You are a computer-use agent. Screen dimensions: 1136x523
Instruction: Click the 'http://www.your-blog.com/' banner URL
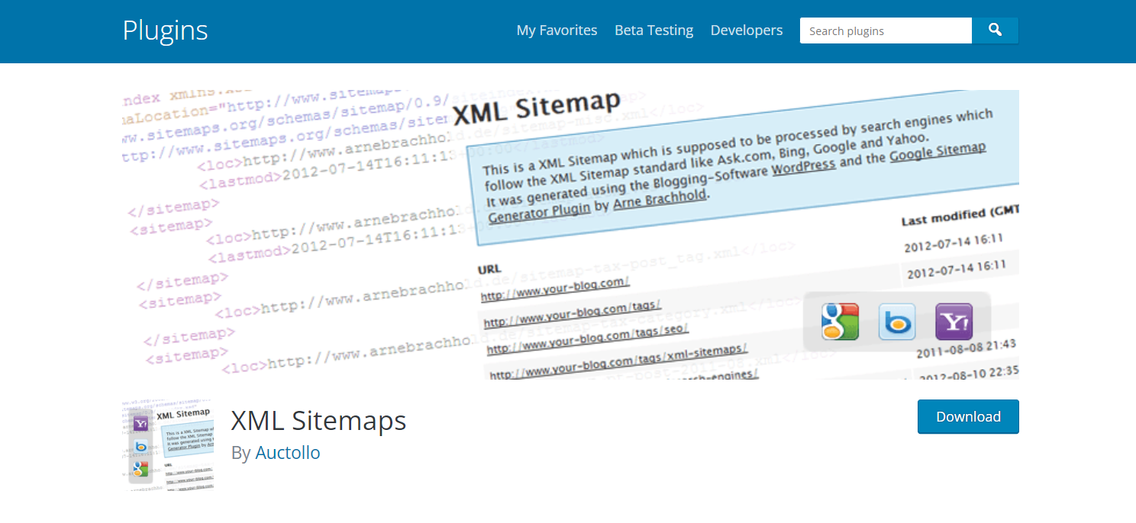coord(555,290)
